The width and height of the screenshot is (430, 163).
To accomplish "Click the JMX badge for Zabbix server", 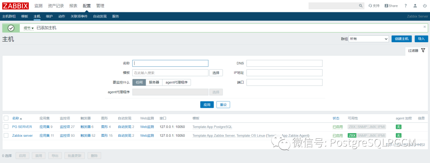I will 372,135.
